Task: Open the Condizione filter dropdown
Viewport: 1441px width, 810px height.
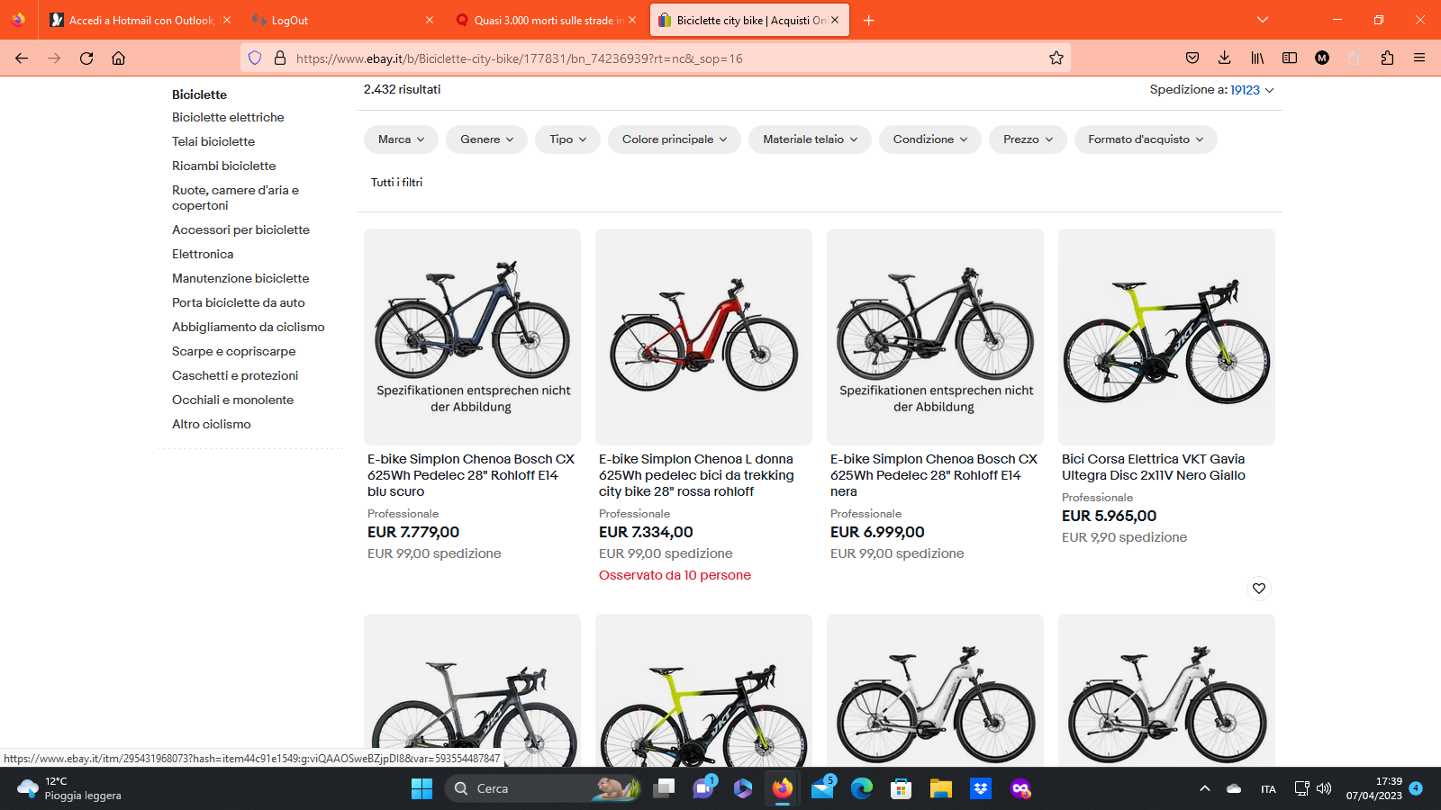Action: [929, 139]
